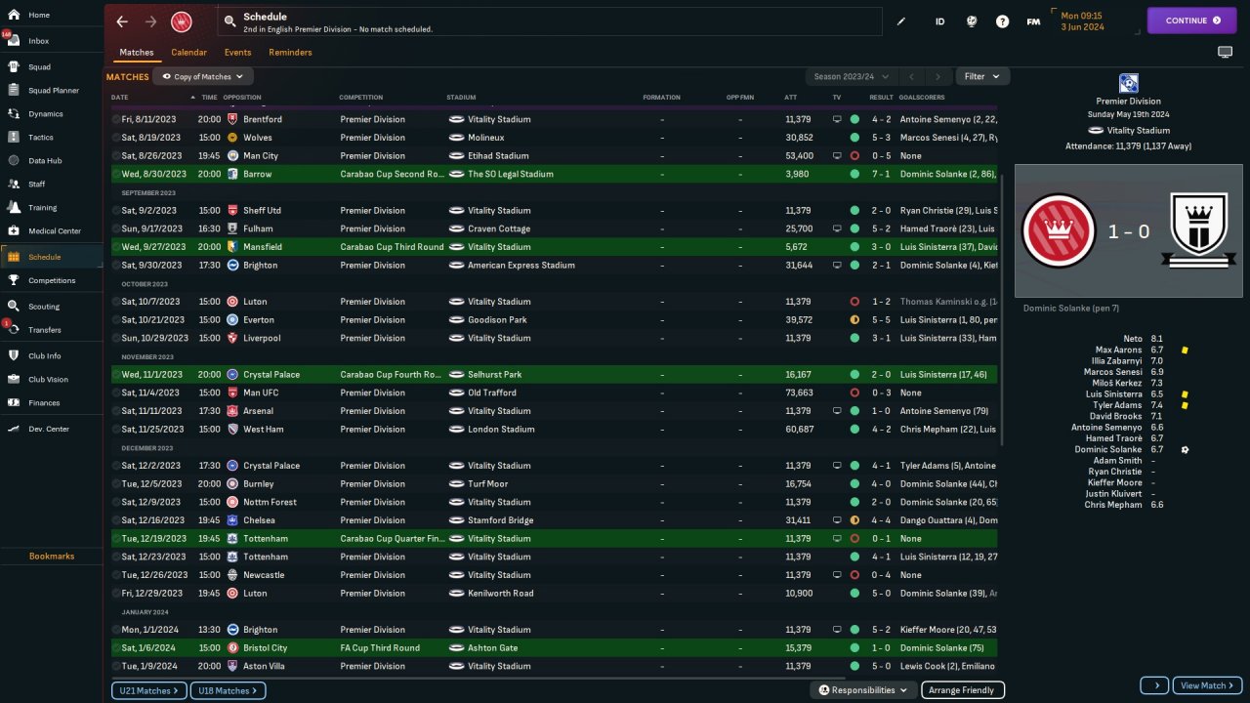1250x703 pixels.
Task: Click the world globe icon in top bar
Action: [x=971, y=21]
